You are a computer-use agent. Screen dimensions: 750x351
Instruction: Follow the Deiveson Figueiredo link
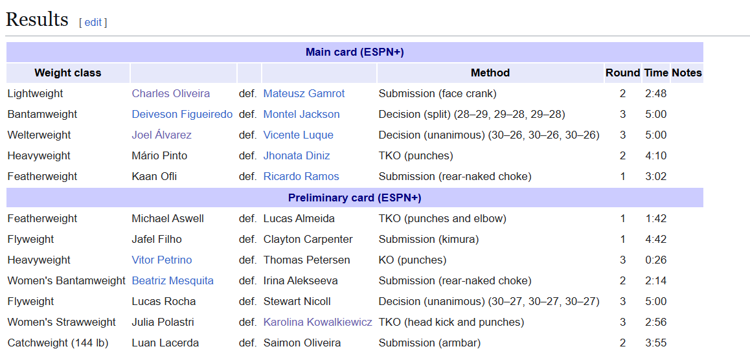click(182, 114)
